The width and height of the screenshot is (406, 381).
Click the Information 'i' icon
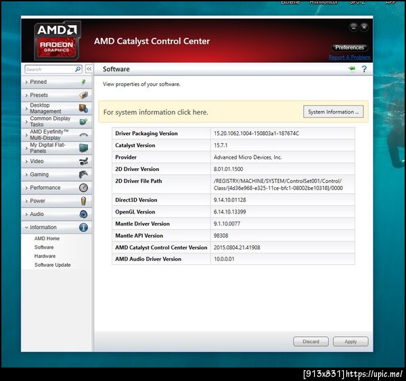tap(83, 228)
